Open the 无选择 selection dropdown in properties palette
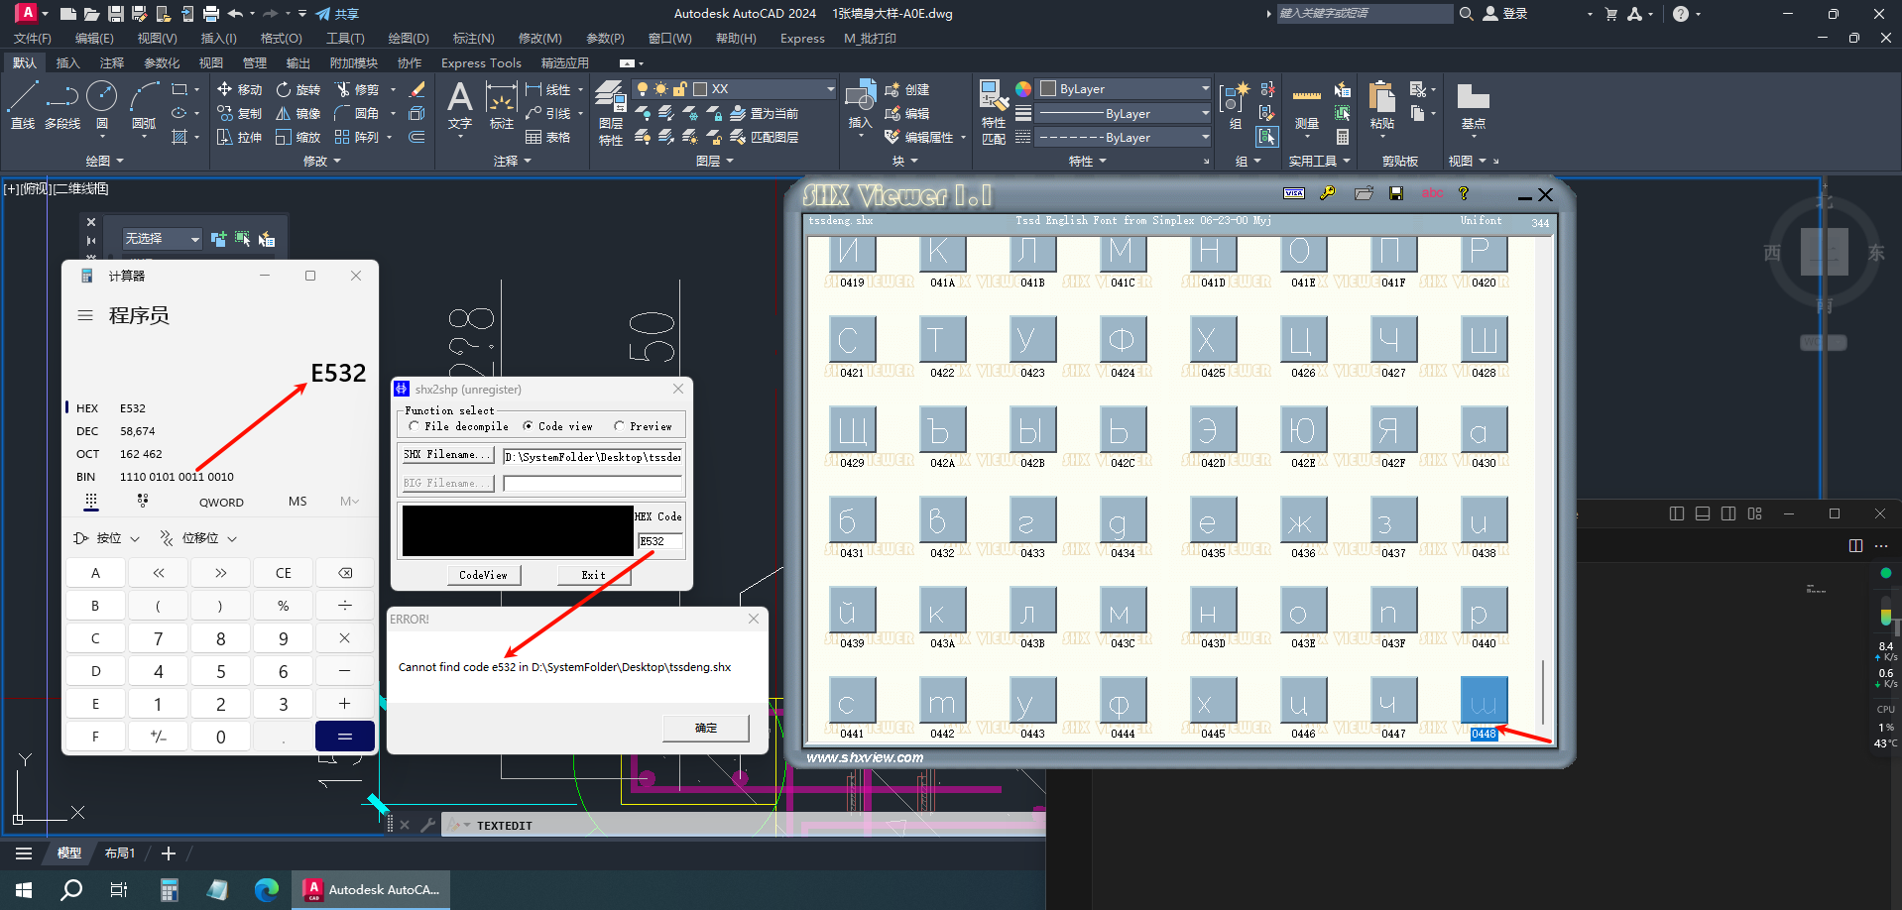This screenshot has height=910, width=1902. 162,239
